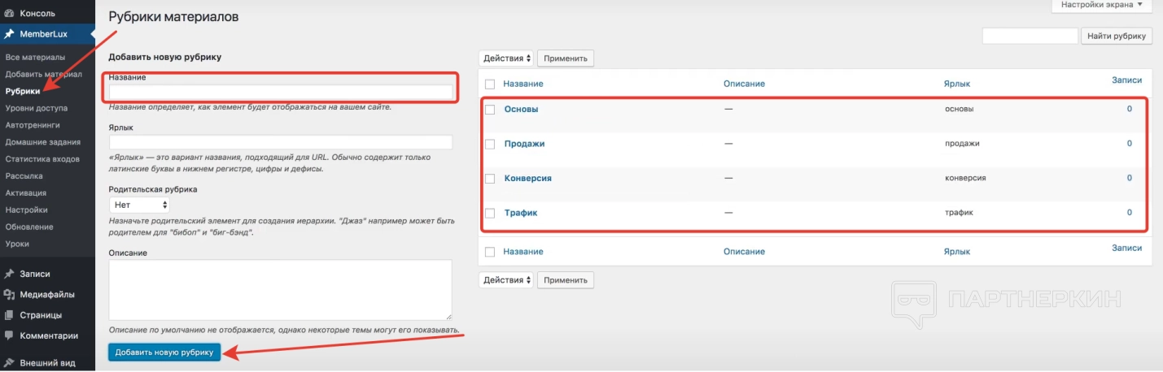Open Рассылка menu item
The width and height of the screenshot is (1163, 372).
[x=24, y=175]
